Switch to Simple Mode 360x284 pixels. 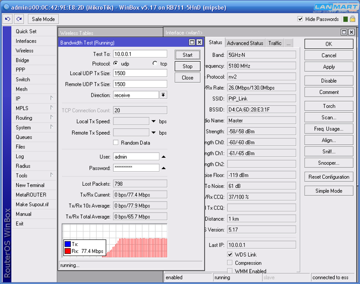coord(329,191)
